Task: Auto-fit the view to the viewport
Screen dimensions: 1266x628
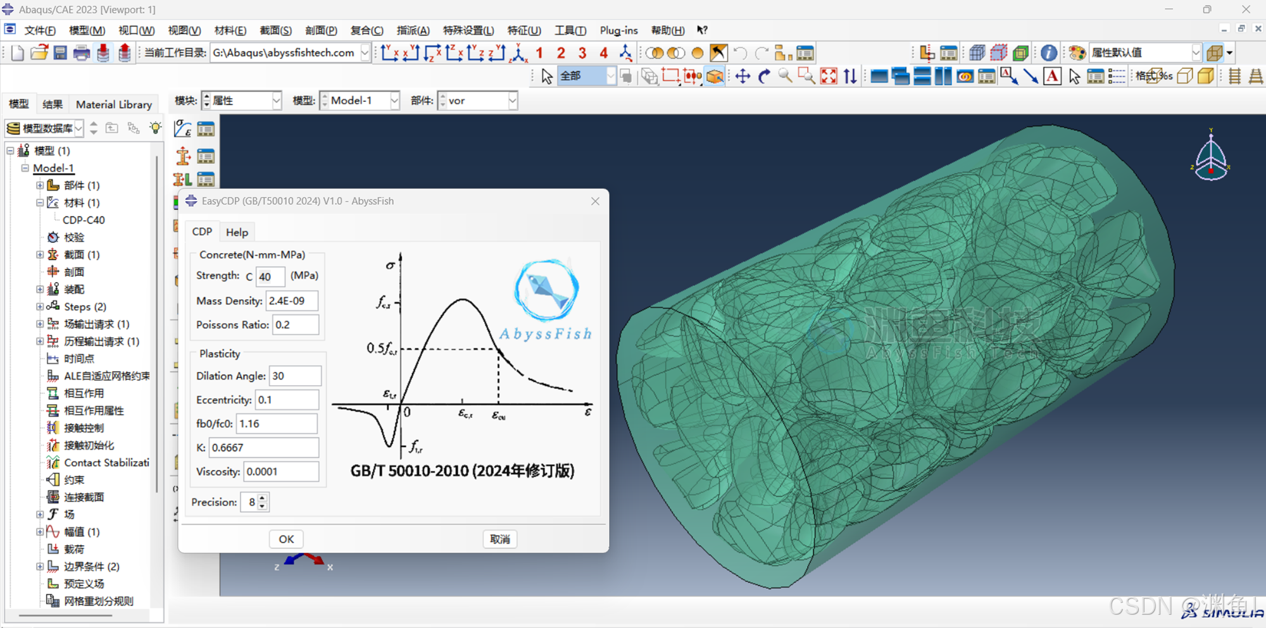Action: click(829, 77)
